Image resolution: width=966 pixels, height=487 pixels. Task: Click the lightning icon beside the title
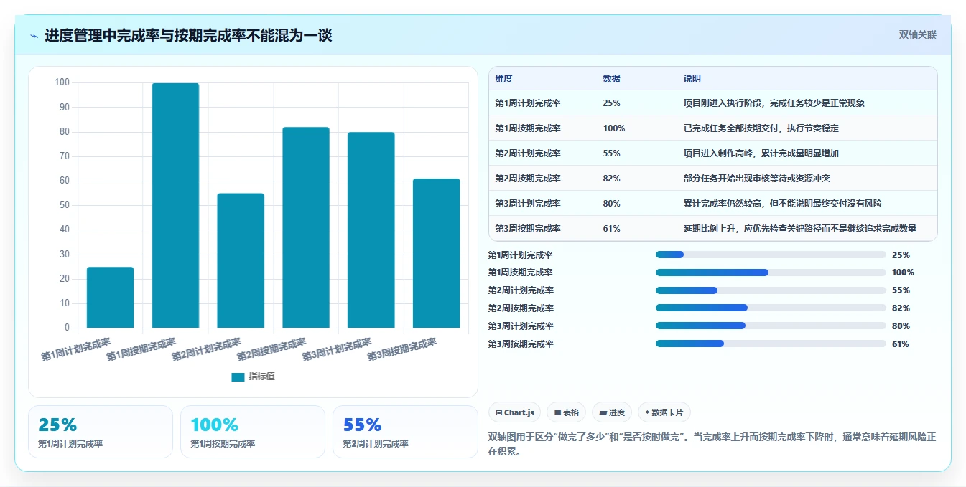34,36
